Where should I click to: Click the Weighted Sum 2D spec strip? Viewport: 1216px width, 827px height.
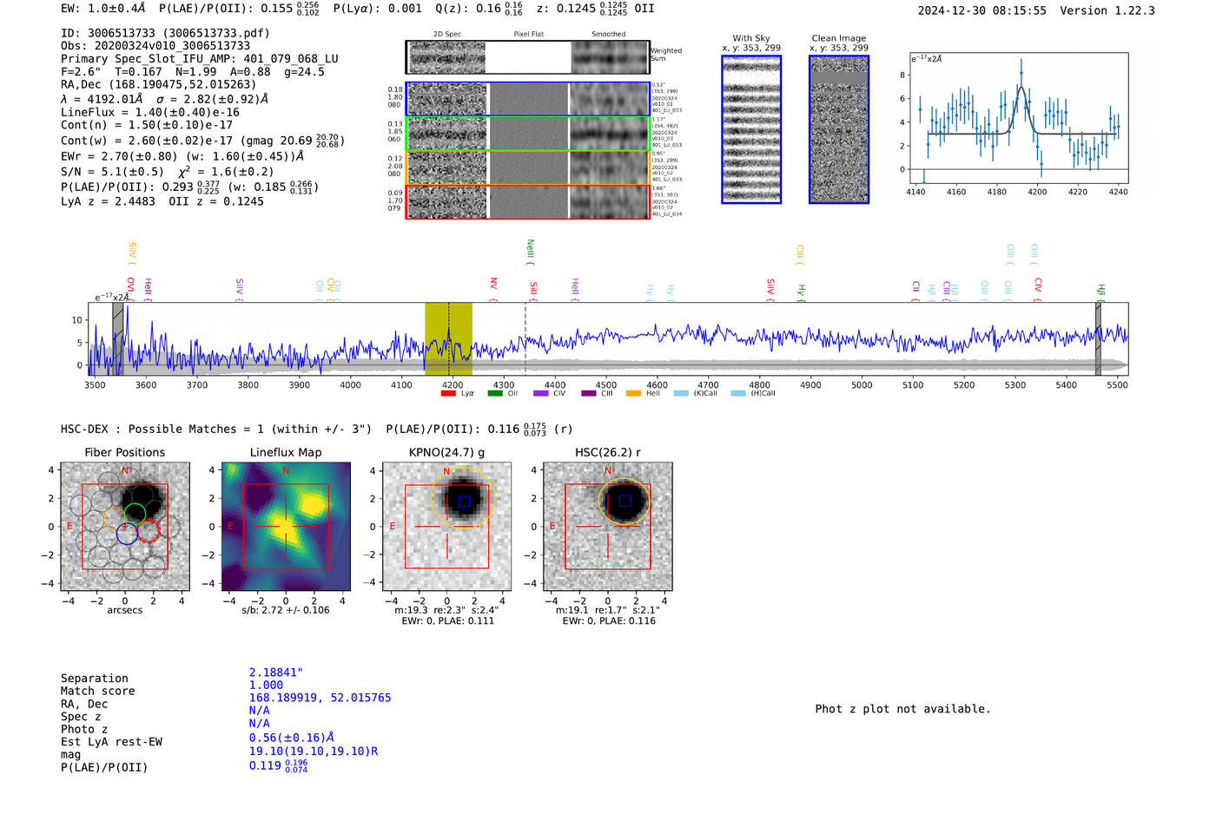point(527,57)
